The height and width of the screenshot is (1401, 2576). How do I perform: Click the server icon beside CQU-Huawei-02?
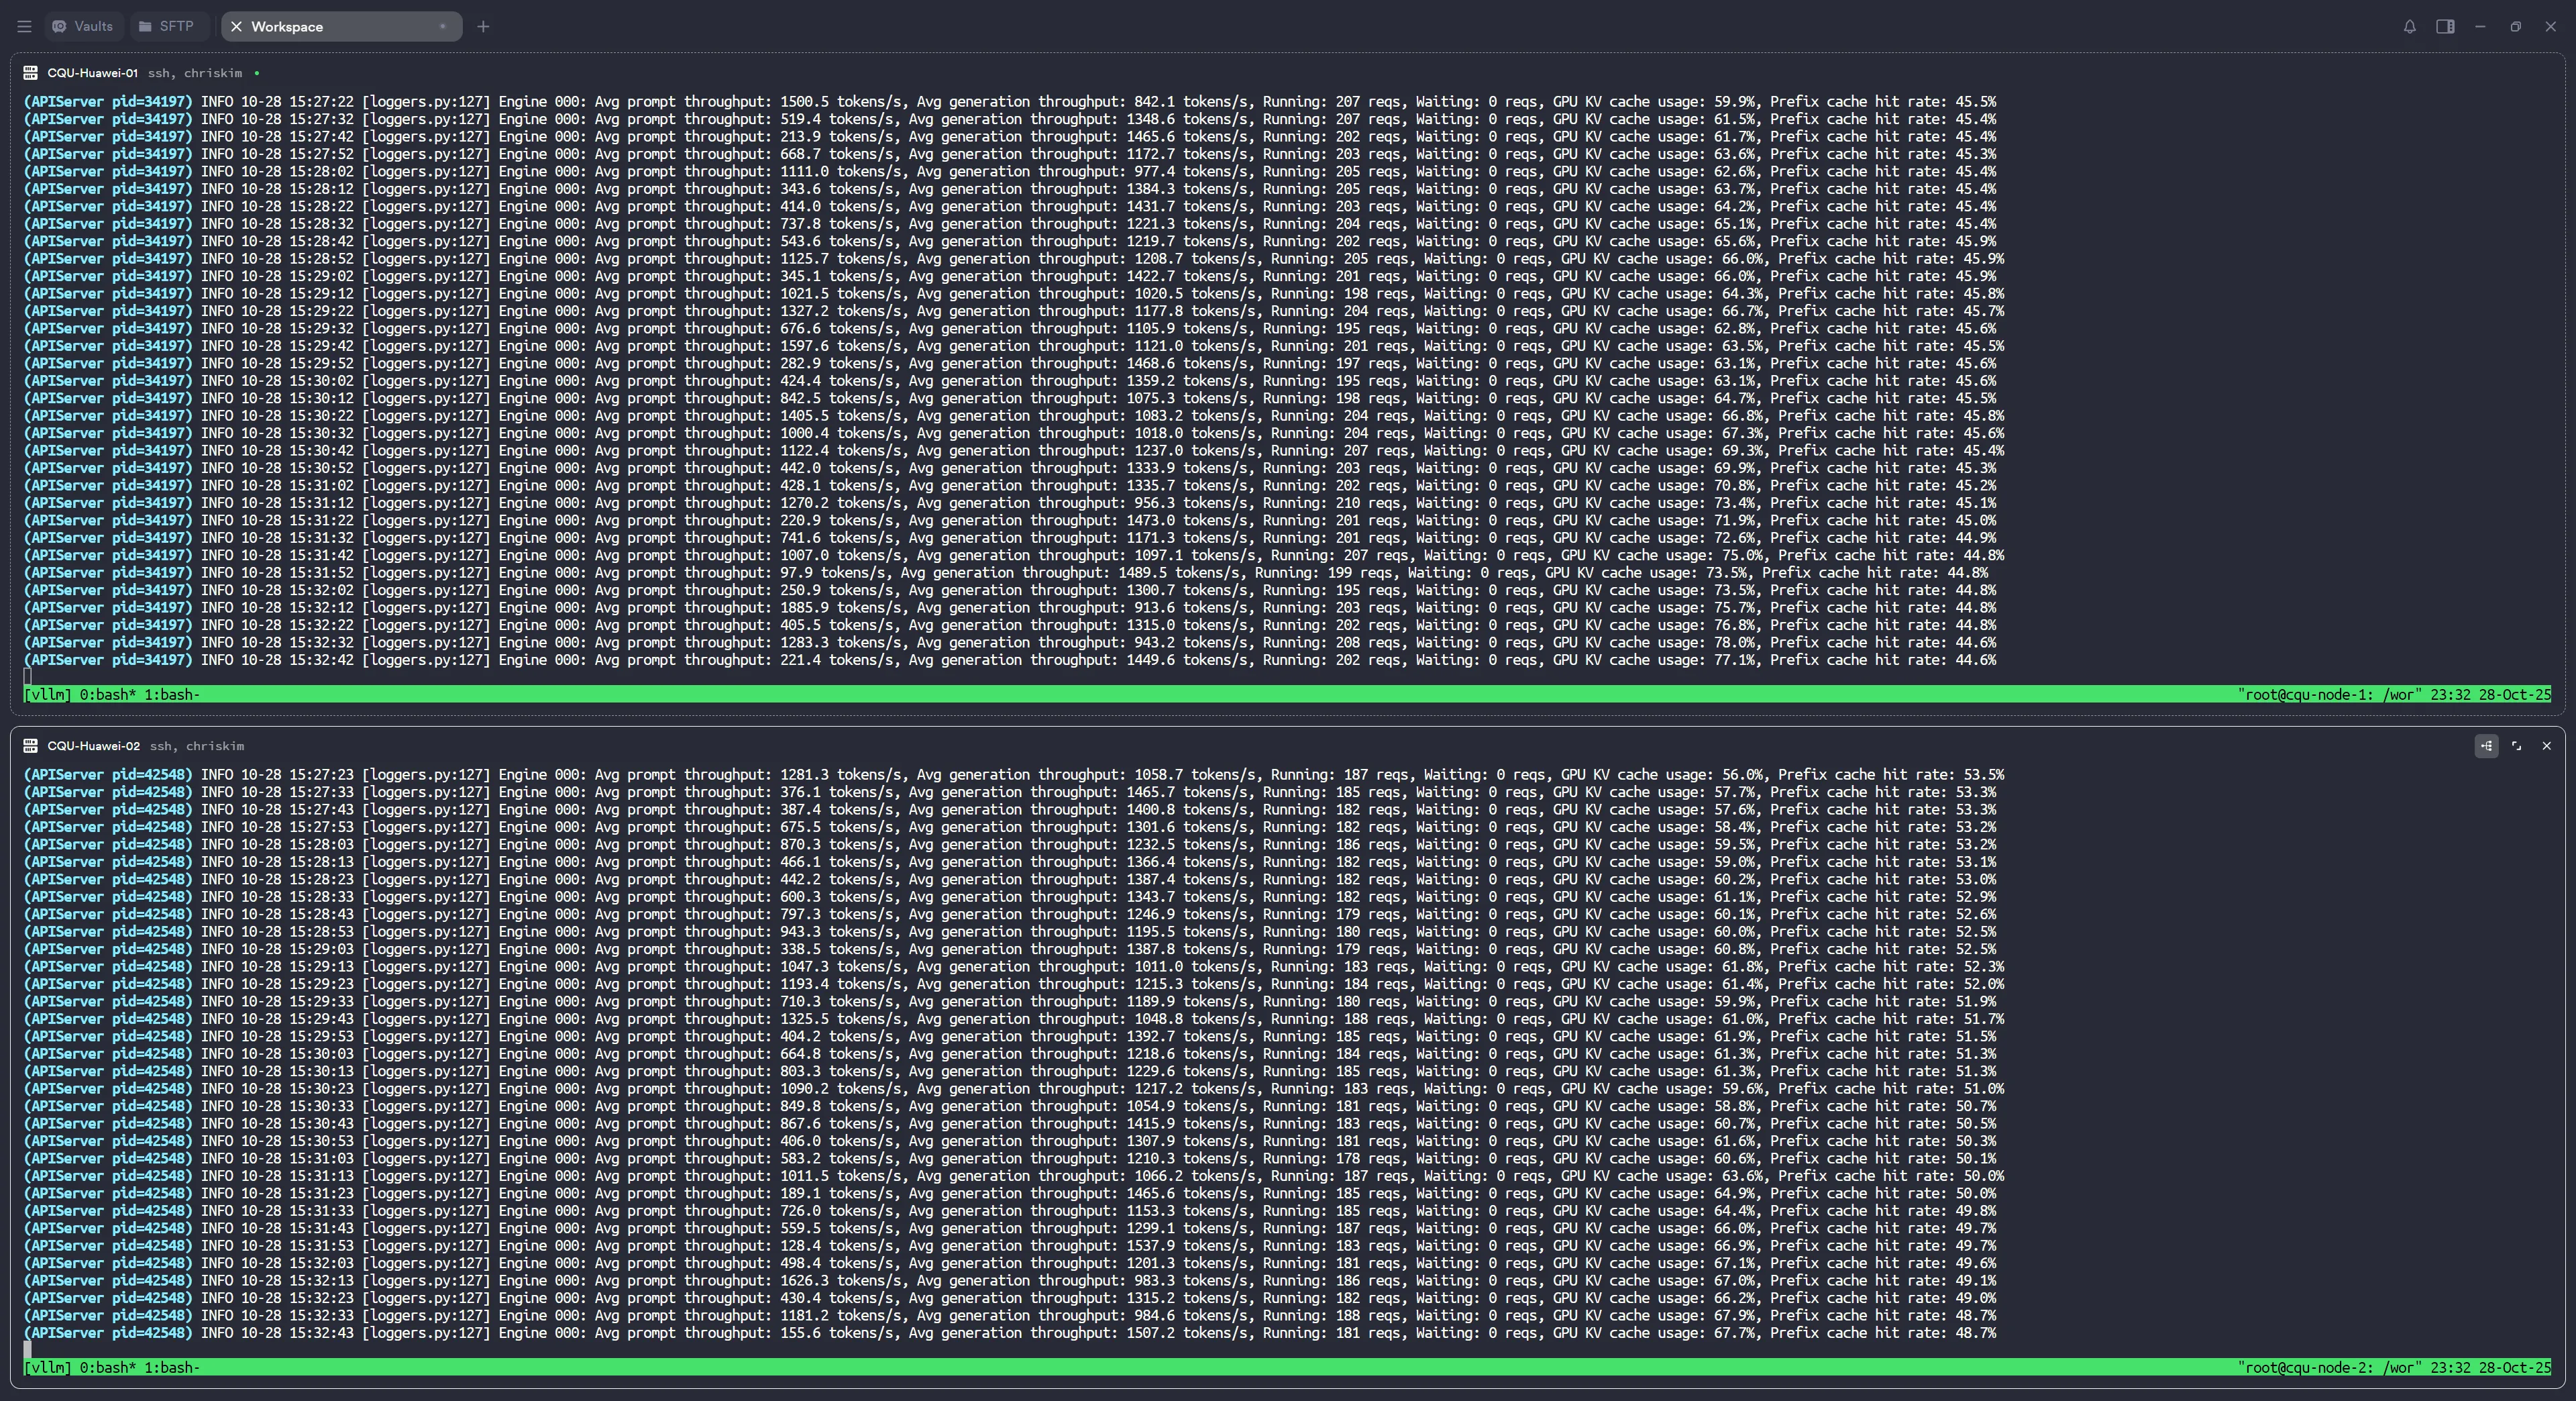(x=30, y=746)
